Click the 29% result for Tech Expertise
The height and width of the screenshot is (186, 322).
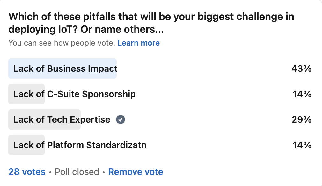click(301, 120)
